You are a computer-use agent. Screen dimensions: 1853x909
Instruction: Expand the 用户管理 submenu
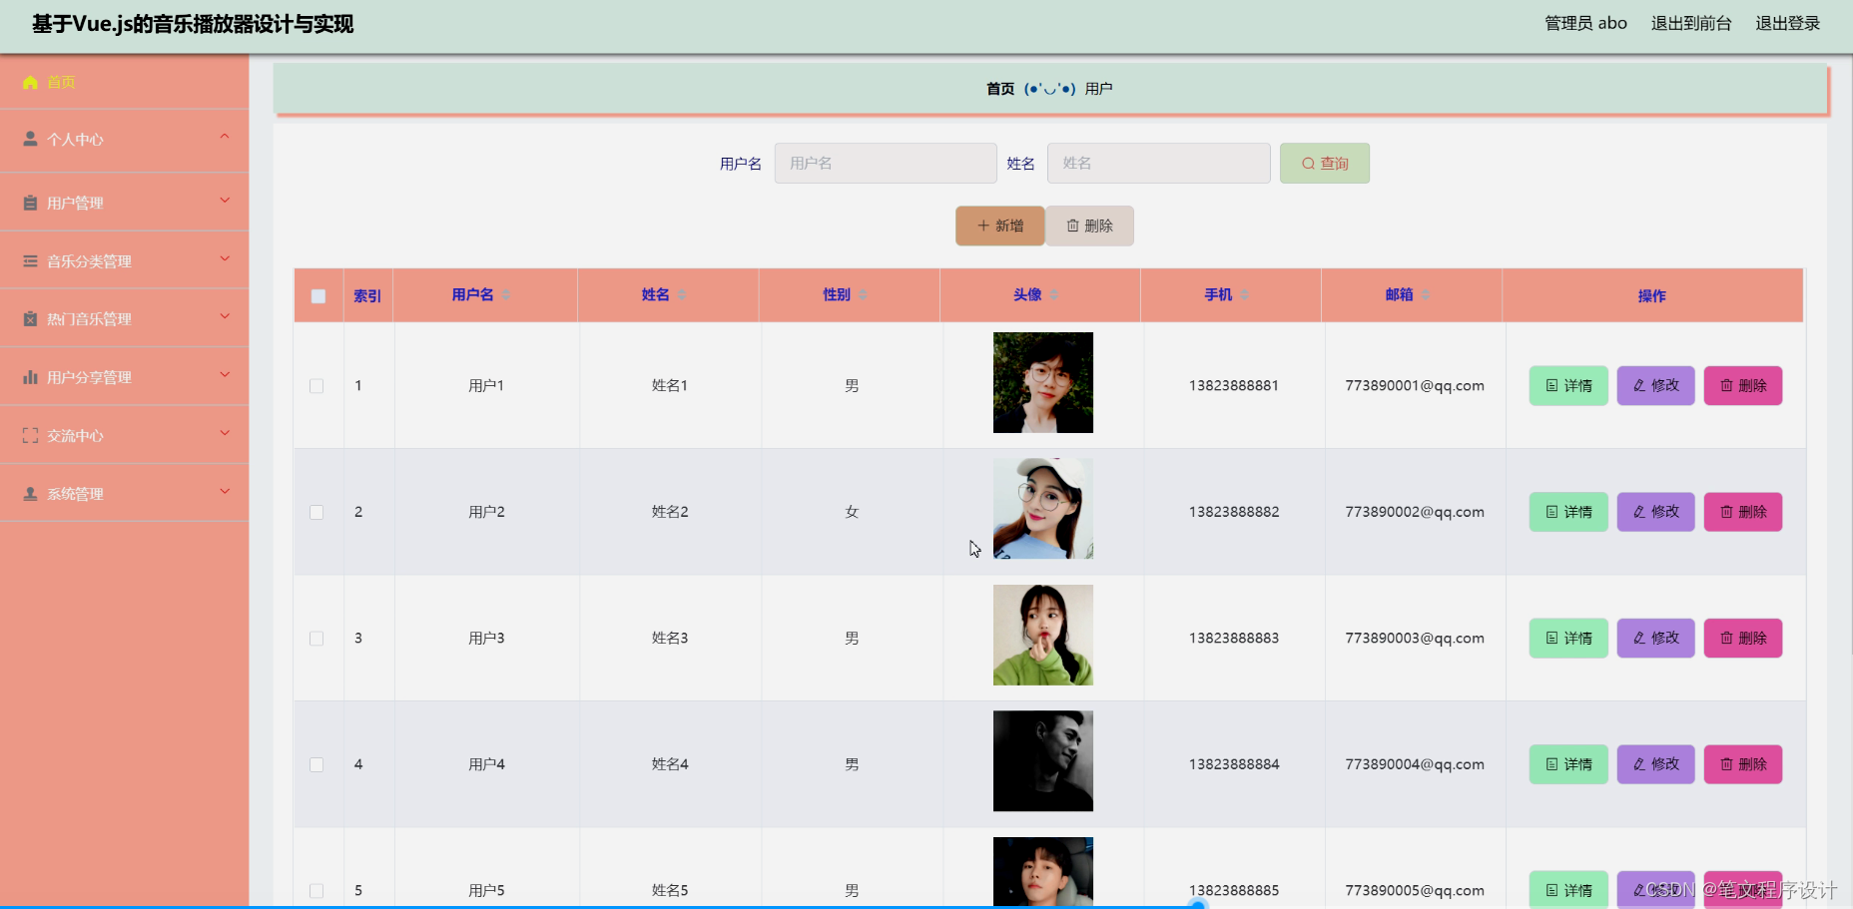pos(225,201)
